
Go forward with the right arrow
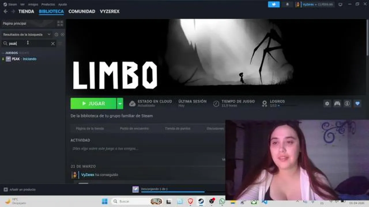click(x=13, y=11)
